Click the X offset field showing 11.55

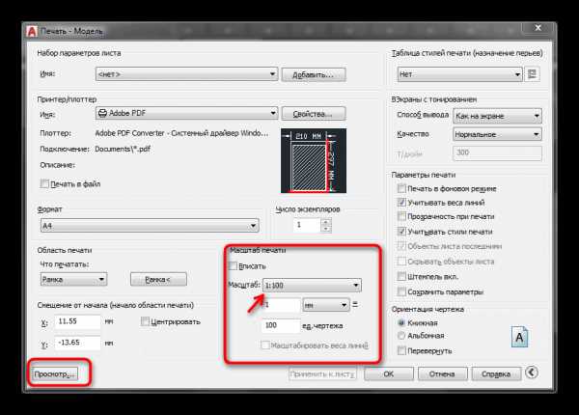click(77, 321)
